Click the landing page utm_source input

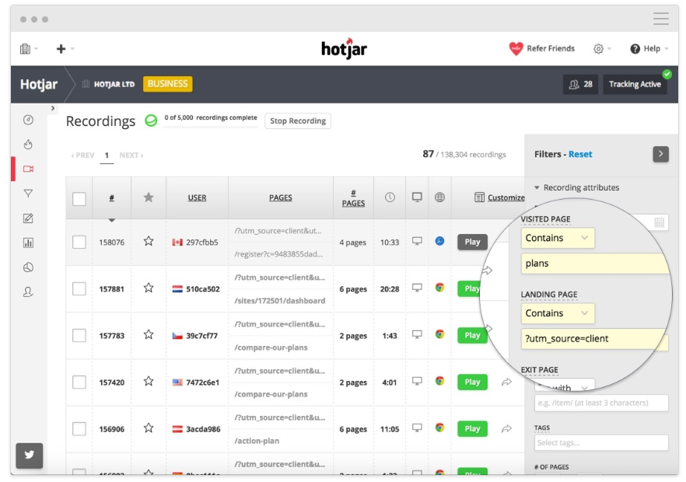pyautogui.click(x=594, y=339)
